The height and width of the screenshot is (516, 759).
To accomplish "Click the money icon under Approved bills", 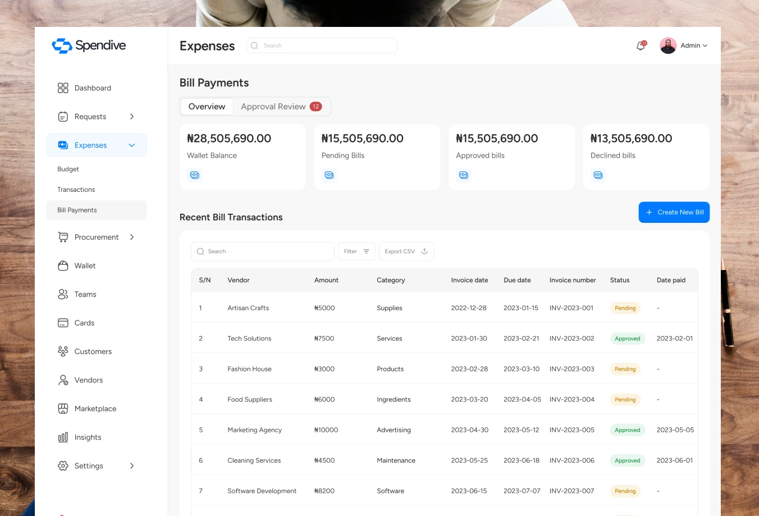I will 464,175.
